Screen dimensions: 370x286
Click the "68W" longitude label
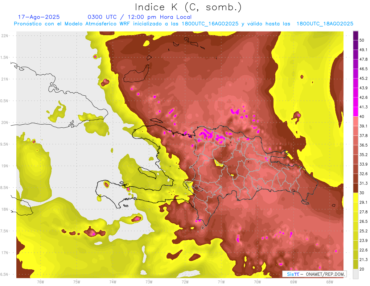coord(330,281)
